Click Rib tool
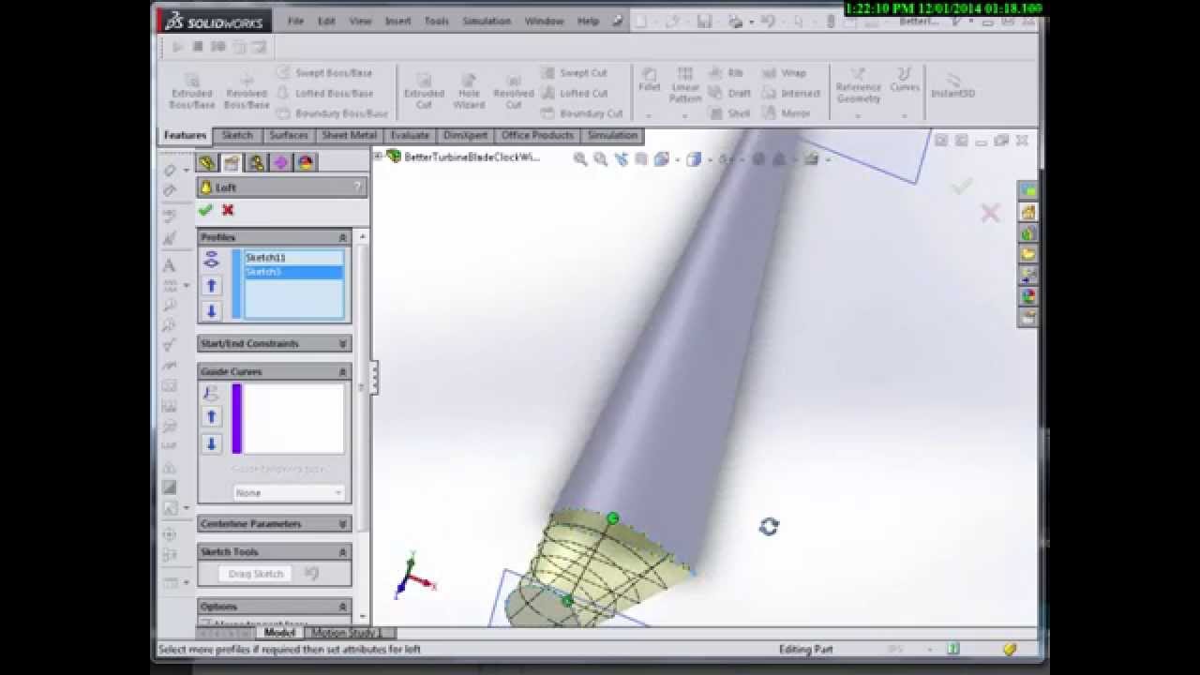The image size is (1200, 675). tap(727, 72)
